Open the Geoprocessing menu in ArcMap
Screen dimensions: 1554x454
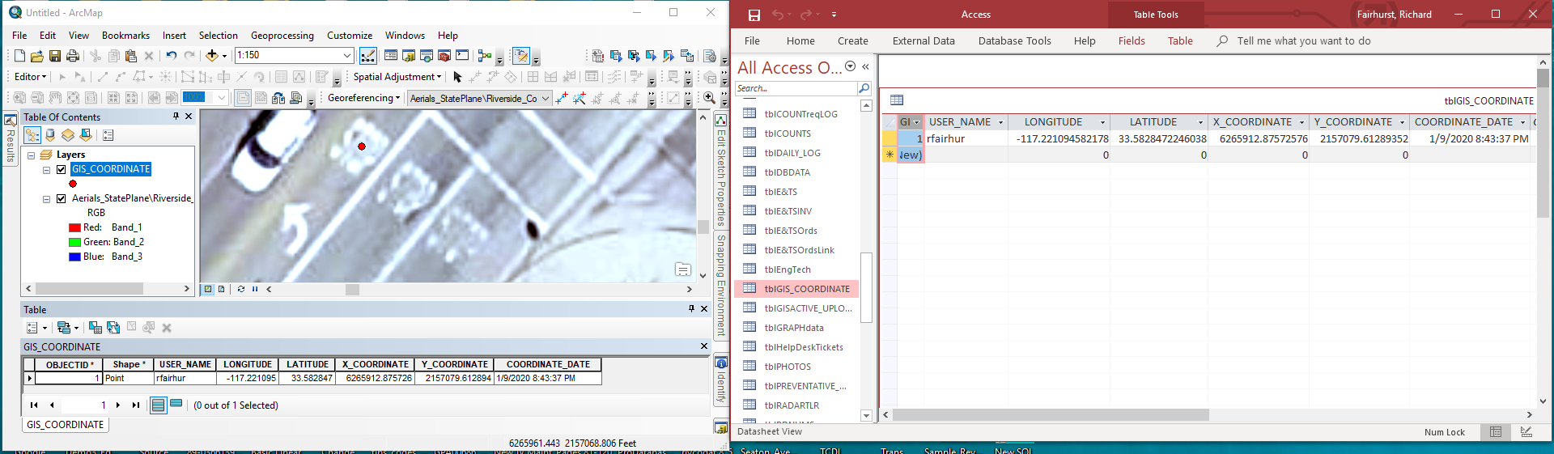click(282, 36)
